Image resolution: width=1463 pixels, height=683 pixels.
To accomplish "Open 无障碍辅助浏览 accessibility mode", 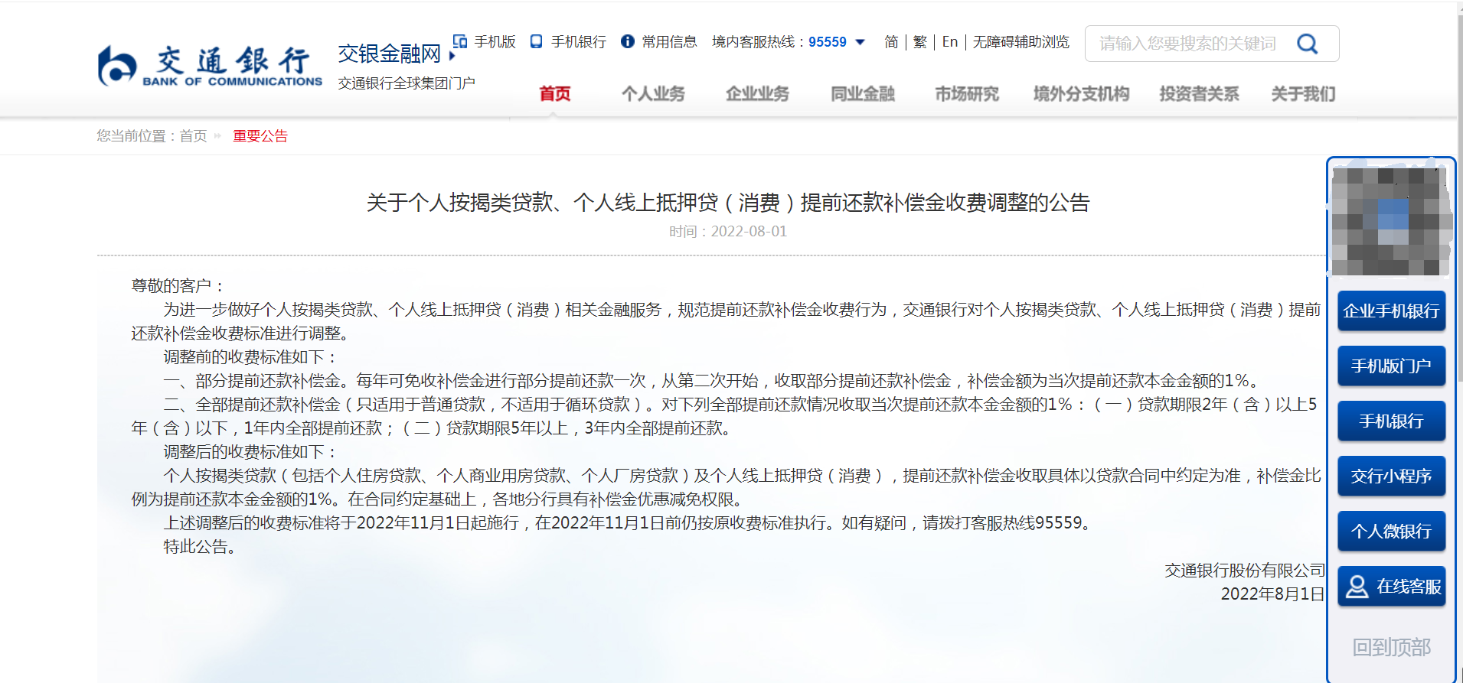I will [x=1021, y=42].
